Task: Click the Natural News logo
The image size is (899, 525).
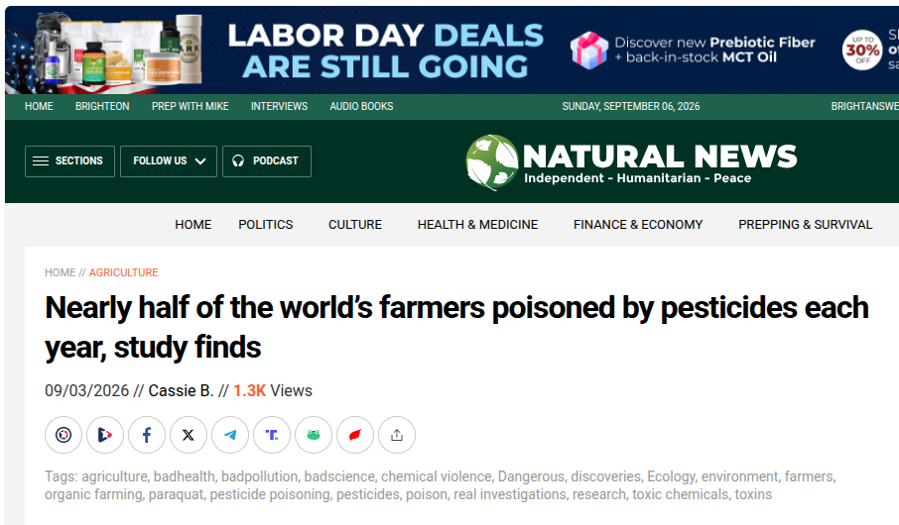Action: [631, 162]
